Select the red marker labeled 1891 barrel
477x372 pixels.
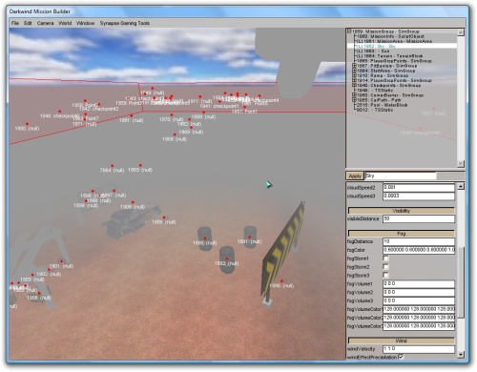point(249,237)
